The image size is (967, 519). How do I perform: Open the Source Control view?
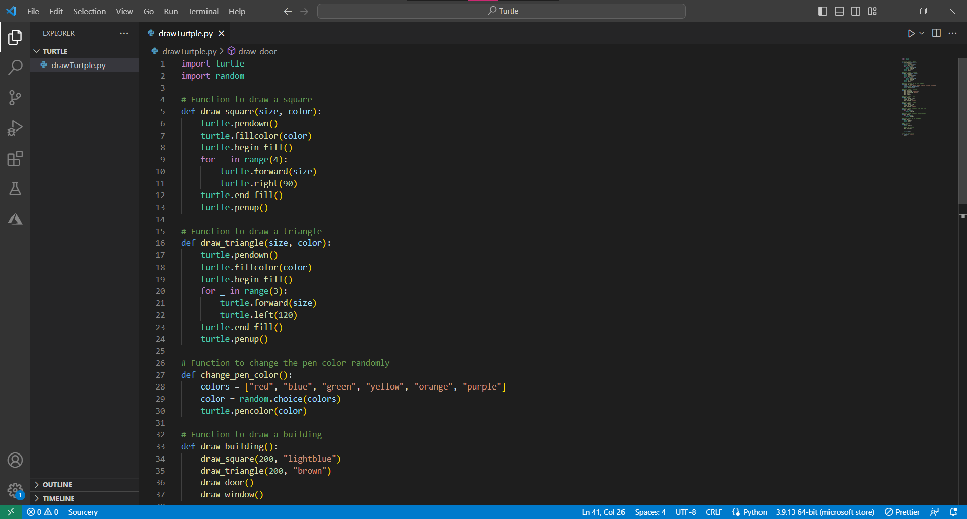(x=15, y=98)
